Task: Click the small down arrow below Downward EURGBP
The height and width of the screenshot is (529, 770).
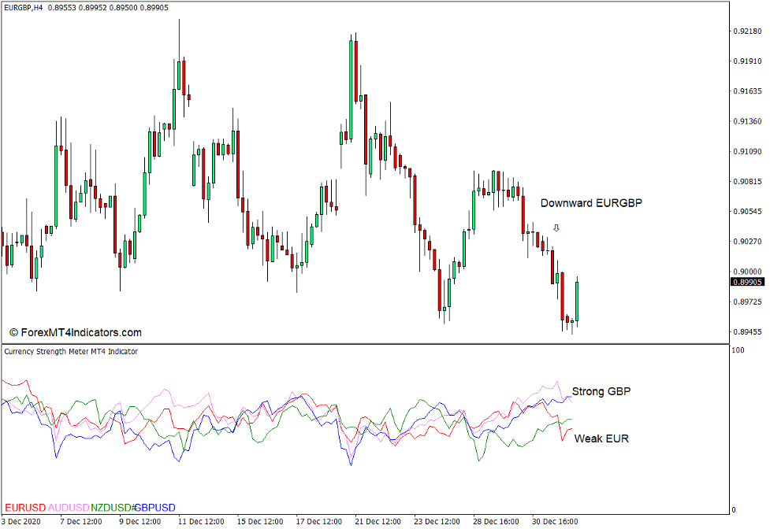Action: 556,228
